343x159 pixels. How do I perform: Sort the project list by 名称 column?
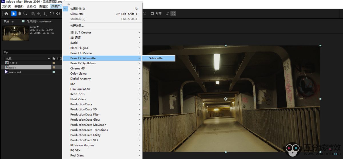click(x=9, y=59)
